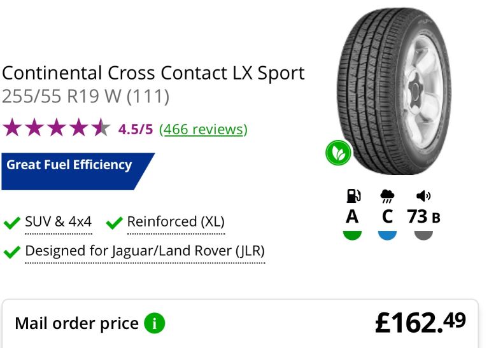Click the Great Fuel Efficiency banner
This screenshot has height=348, width=489.
tap(70, 166)
